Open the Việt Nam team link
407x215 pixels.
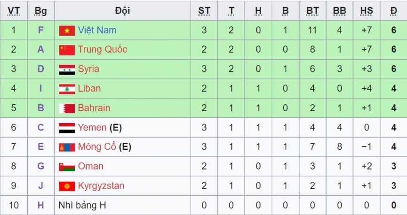point(97,30)
